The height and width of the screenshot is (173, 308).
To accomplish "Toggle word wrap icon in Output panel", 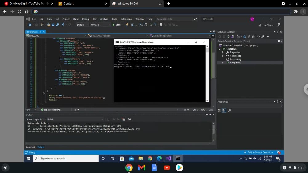I will tap(129, 119).
